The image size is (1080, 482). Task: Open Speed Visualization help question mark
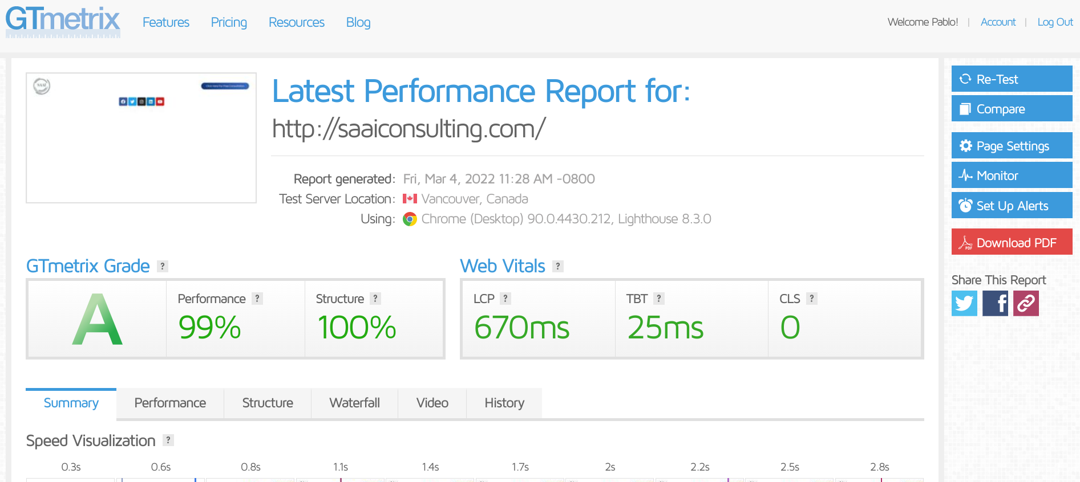[x=168, y=440]
